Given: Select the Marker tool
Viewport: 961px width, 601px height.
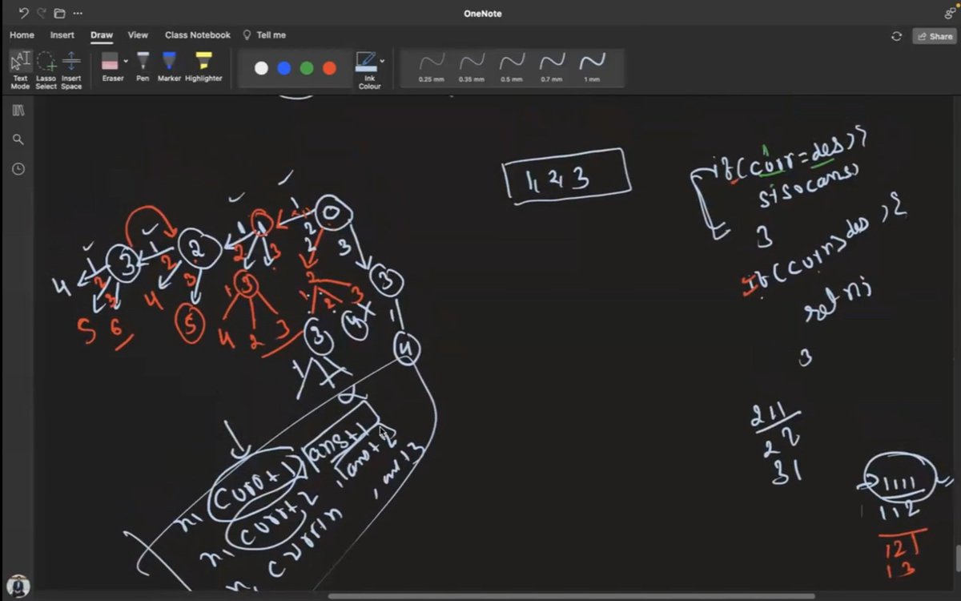Looking at the screenshot, I should (x=169, y=67).
